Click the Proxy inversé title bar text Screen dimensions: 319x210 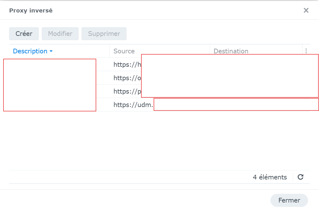tap(31, 11)
